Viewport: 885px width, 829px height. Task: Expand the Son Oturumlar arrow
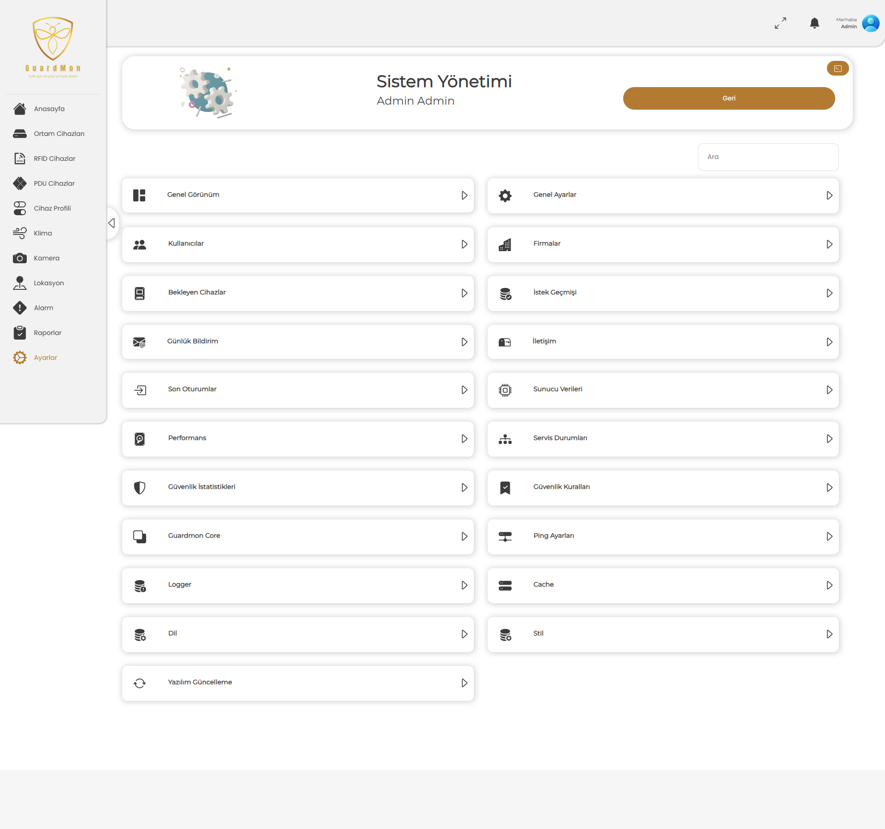pos(464,390)
